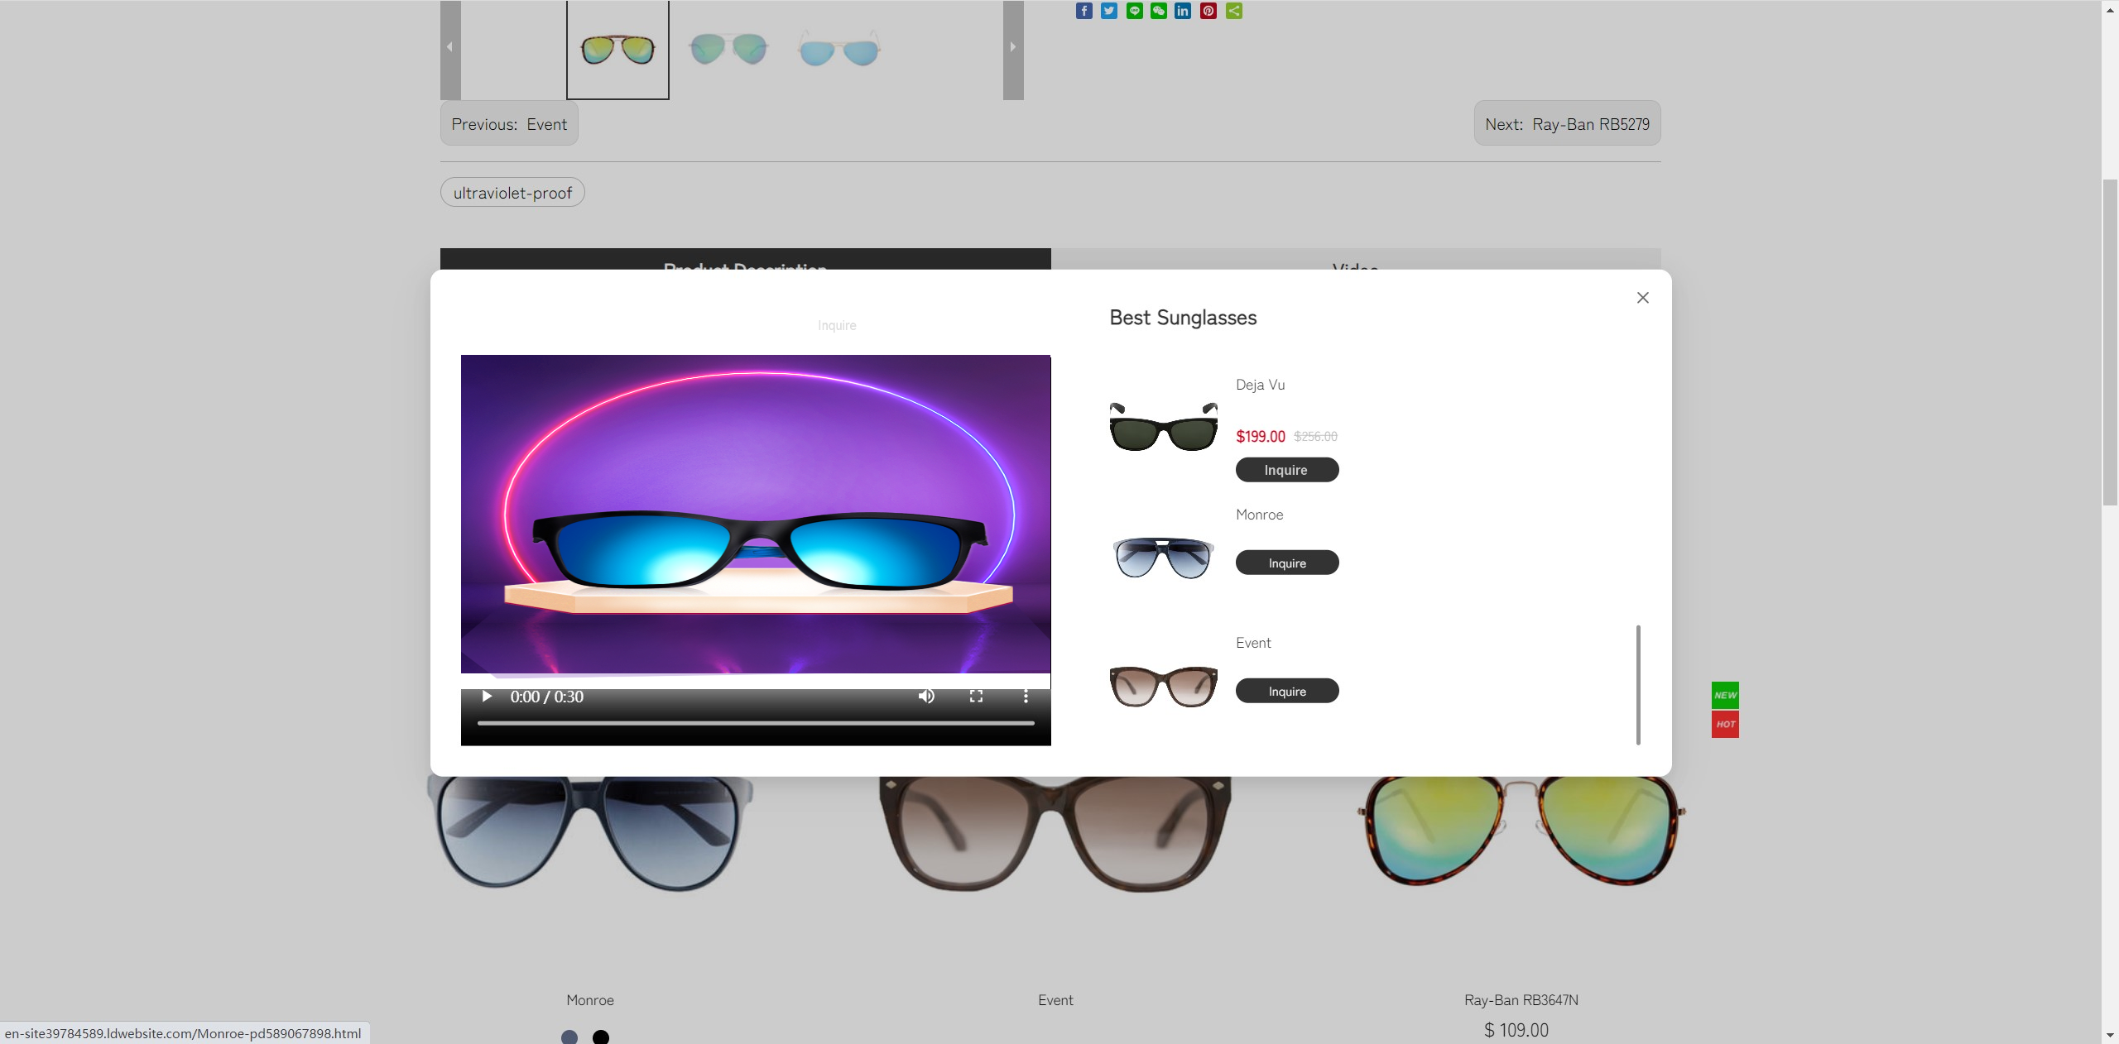
Task: Share via WeChat icon
Action: point(1159,11)
